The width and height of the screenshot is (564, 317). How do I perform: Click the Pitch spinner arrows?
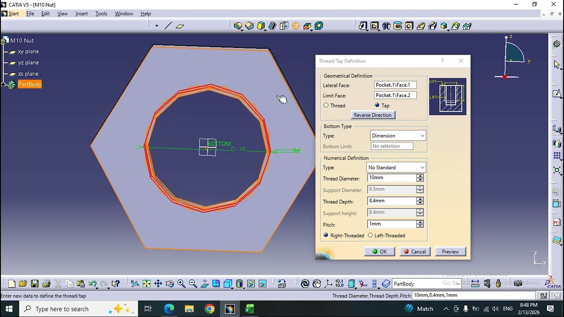pyautogui.click(x=420, y=224)
